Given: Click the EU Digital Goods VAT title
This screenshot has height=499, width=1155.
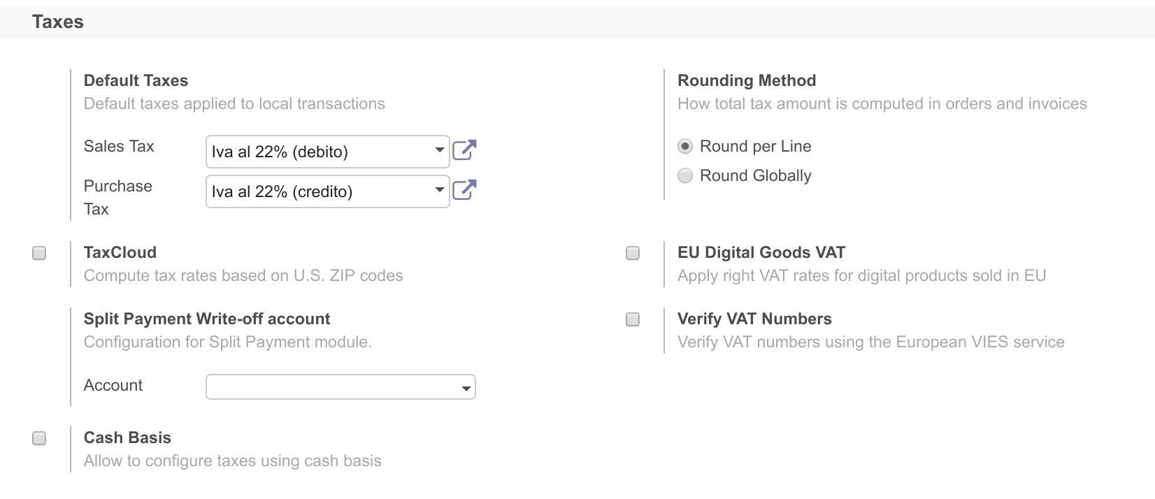Looking at the screenshot, I should click(x=761, y=252).
